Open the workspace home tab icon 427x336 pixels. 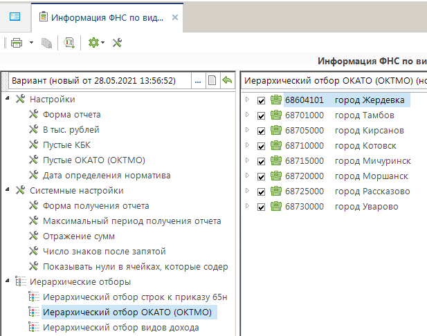[x=15, y=17]
